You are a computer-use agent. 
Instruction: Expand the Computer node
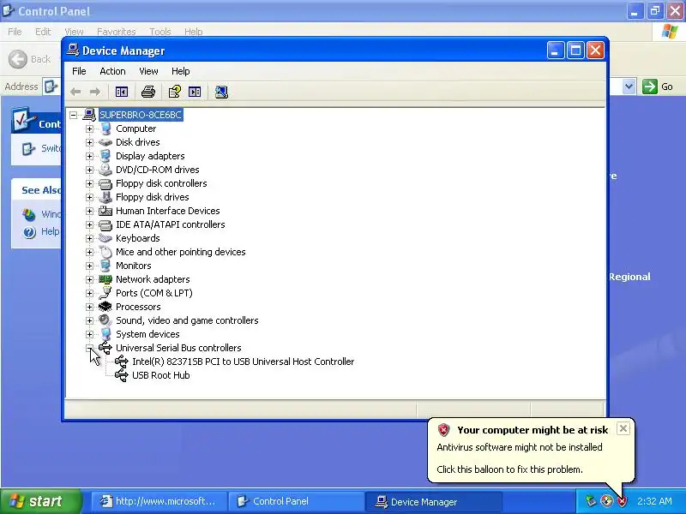(x=90, y=129)
